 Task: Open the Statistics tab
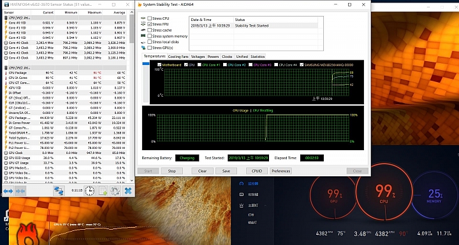pos(258,57)
